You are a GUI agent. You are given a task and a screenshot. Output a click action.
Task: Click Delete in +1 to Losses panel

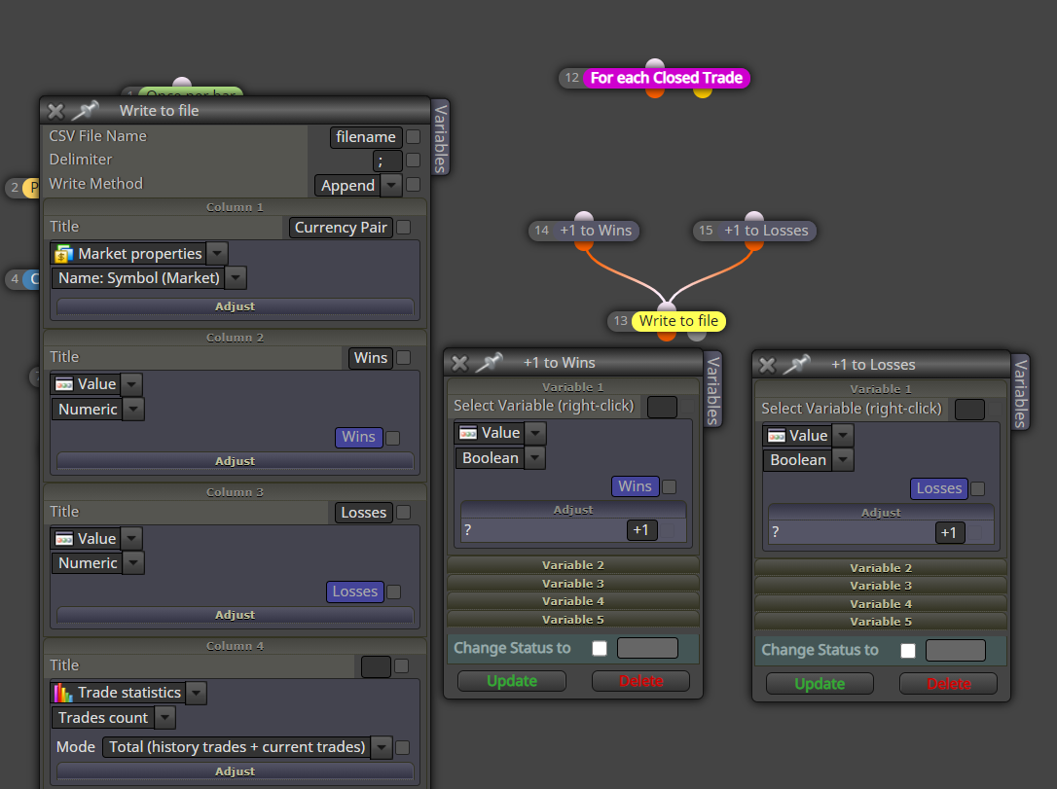click(948, 684)
